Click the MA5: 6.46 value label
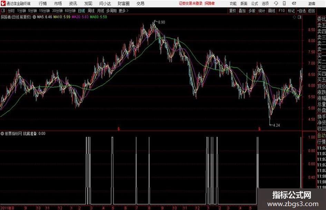The width and height of the screenshot is (326, 210). (x=45, y=17)
